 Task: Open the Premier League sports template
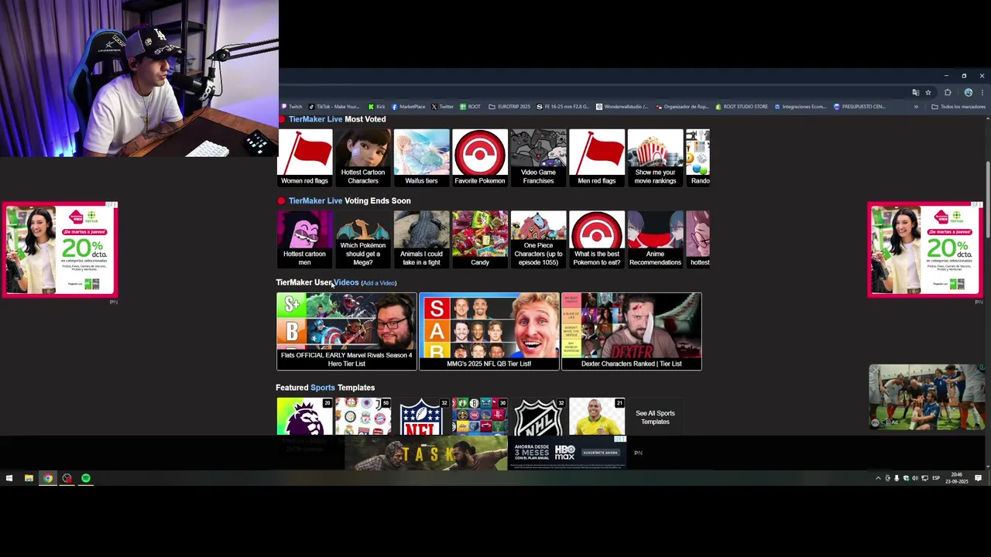[304, 416]
